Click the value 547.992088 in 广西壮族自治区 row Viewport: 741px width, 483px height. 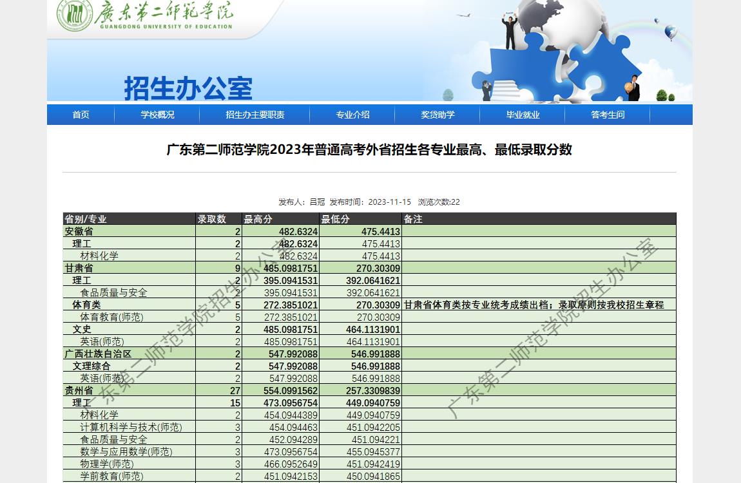pyautogui.click(x=293, y=354)
